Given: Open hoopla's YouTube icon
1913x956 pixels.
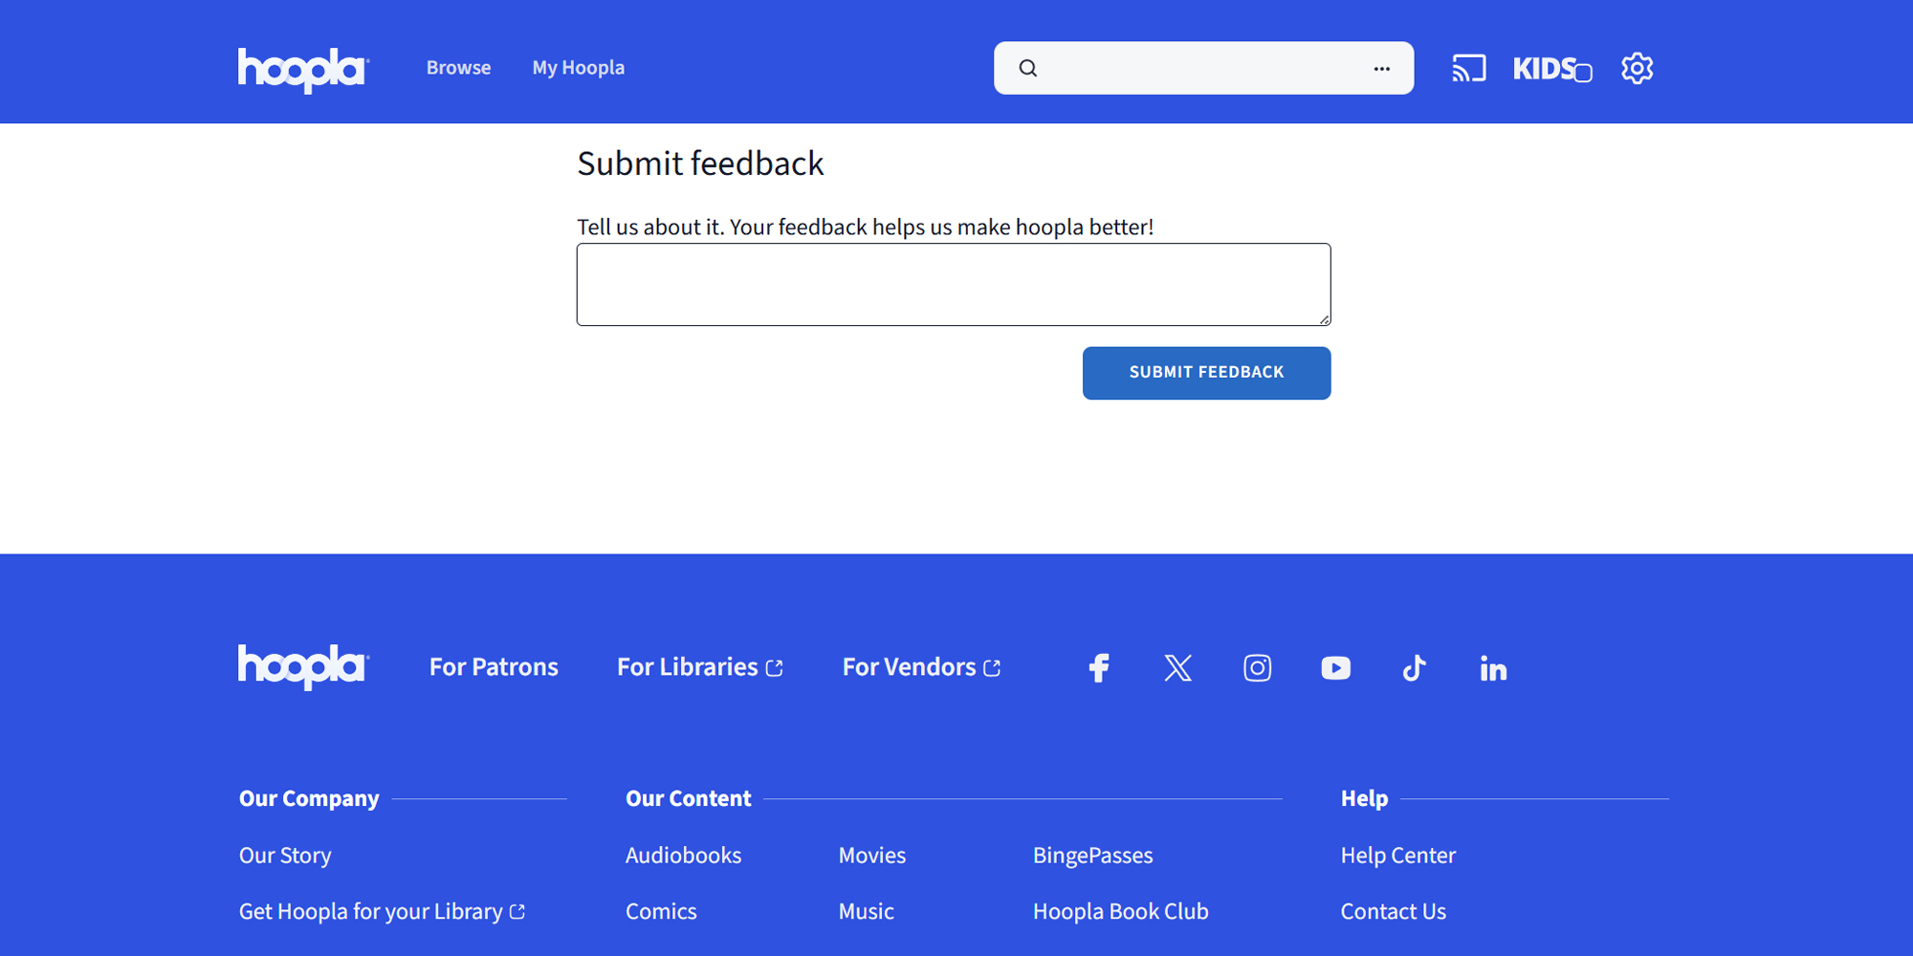Looking at the screenshot, I should pos(1335,667).
